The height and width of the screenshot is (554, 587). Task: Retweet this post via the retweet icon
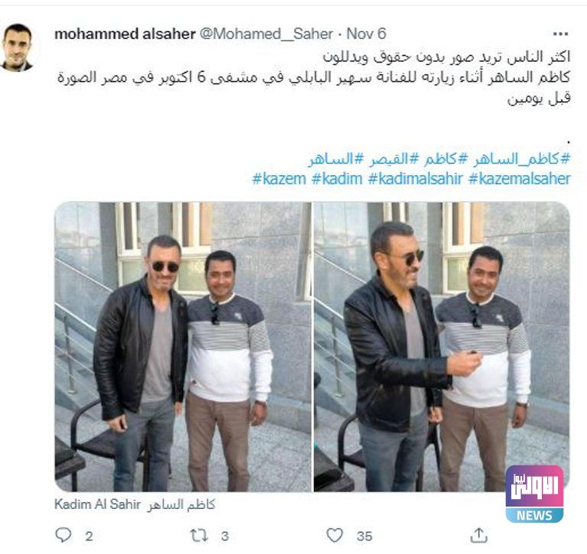pos(199,536)
